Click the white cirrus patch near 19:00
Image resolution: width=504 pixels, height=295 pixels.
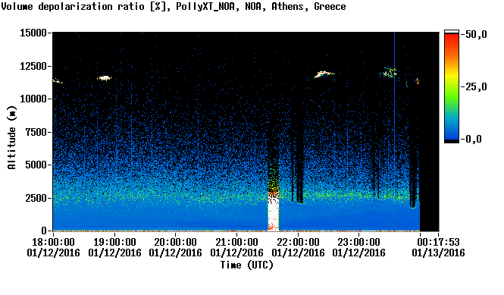tap(105, 78)
